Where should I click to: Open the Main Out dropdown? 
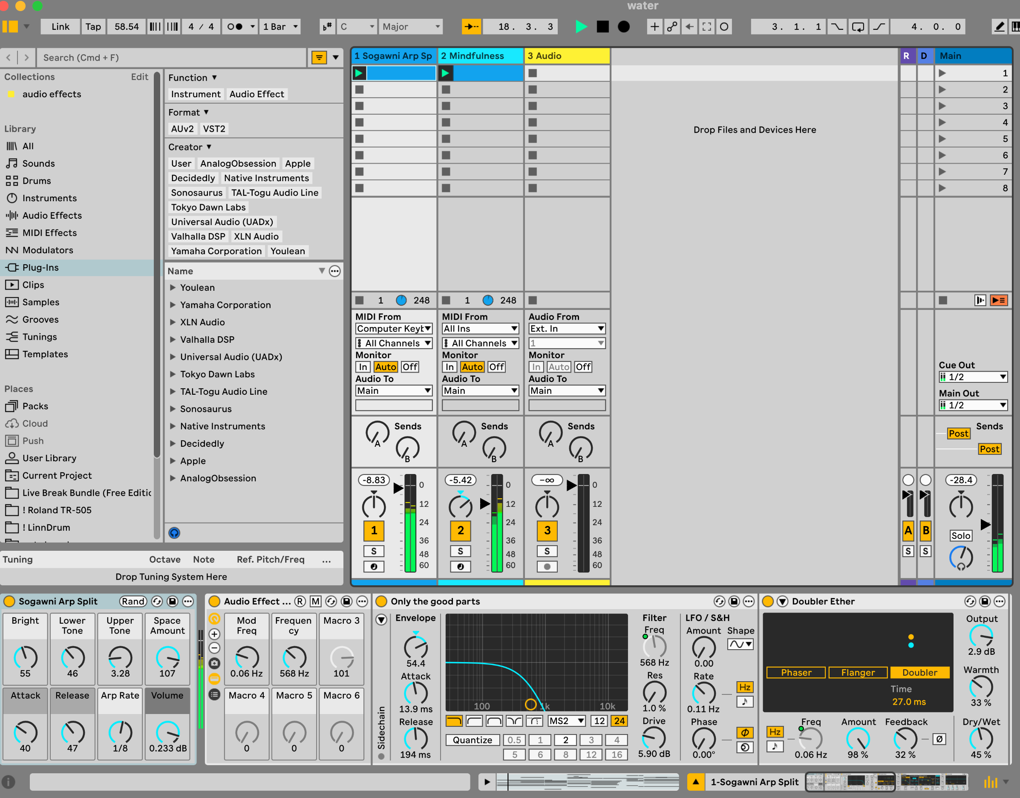pyautogui.click(x=973, y=405)
